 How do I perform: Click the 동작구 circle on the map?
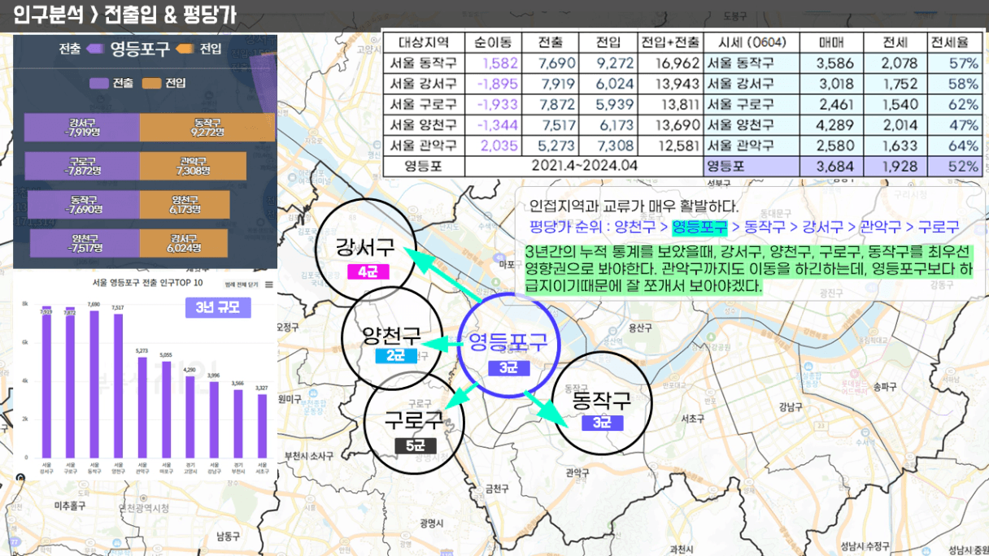[x=602, y=402]
